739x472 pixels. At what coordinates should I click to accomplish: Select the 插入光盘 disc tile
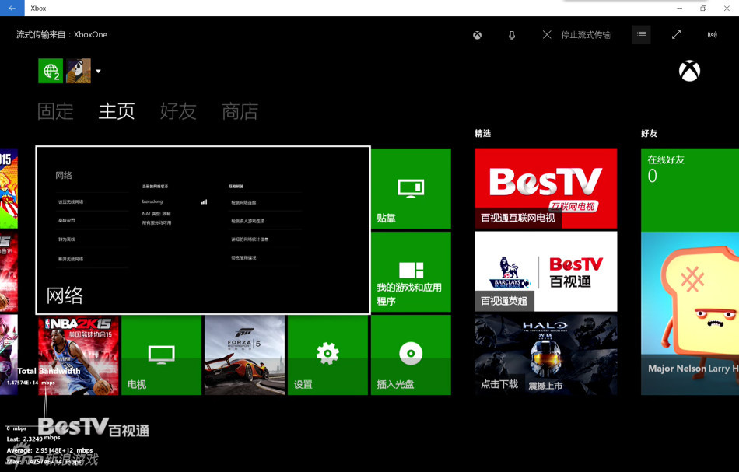(411, 355)
